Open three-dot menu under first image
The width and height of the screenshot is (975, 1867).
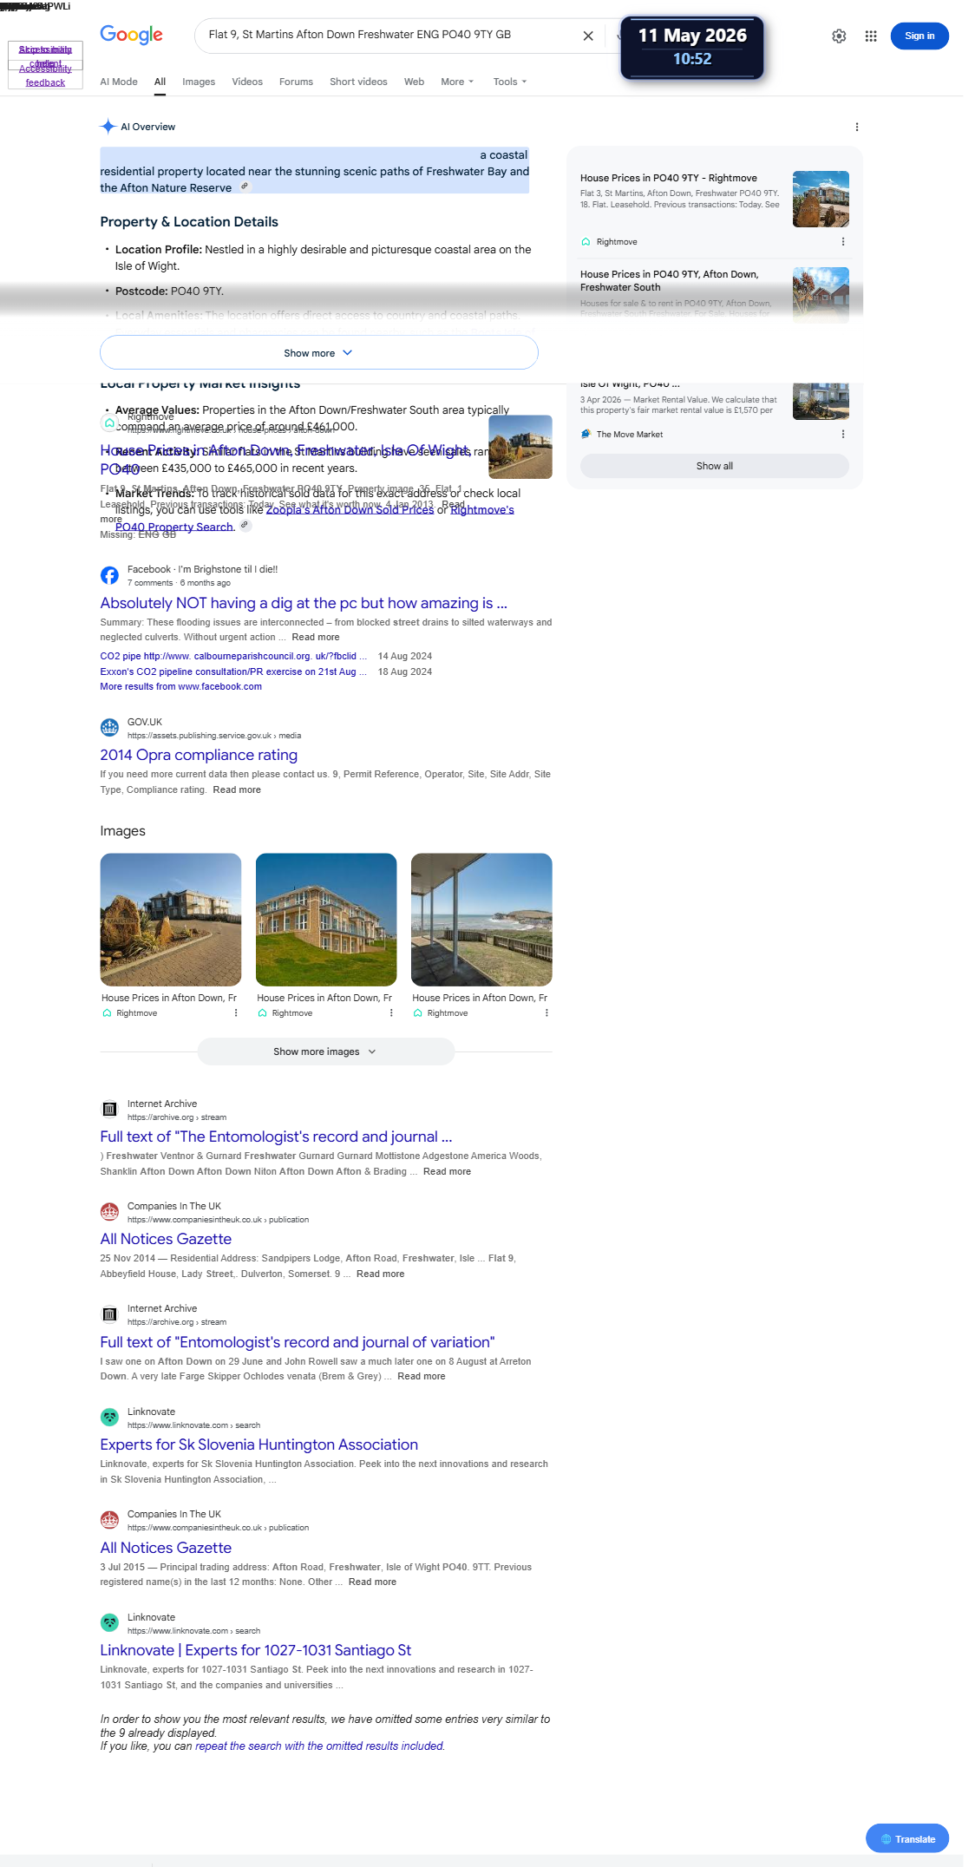[236, 1013]
